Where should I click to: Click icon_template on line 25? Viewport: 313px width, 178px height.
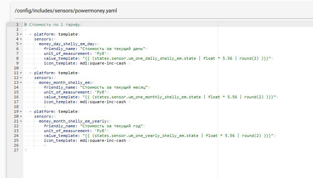[x=85, y=140]
